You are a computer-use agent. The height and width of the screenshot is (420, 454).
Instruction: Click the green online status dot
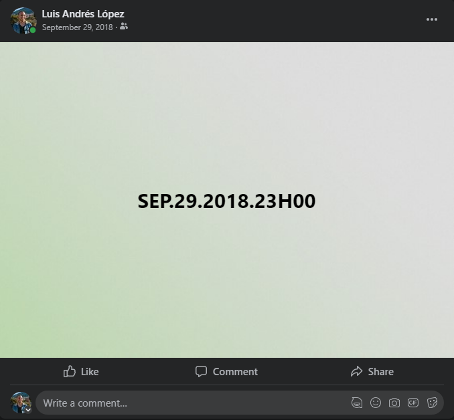pos(33,30)
